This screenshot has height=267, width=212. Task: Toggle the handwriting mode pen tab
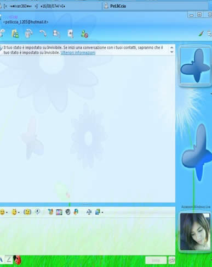click(x=9, y=259)
